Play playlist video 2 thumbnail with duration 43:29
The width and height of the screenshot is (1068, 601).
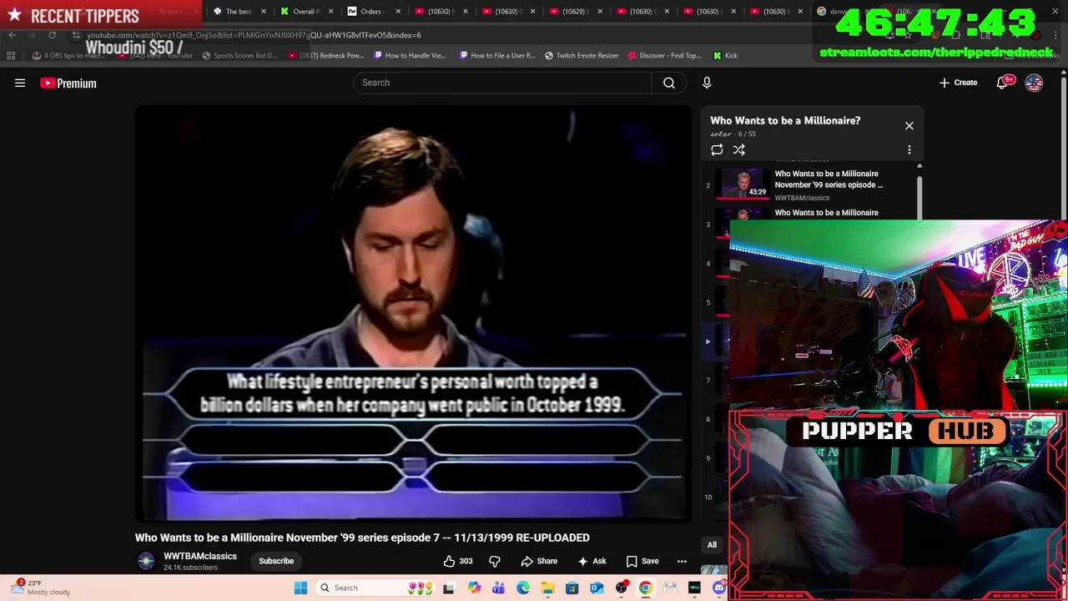(743, 184)
